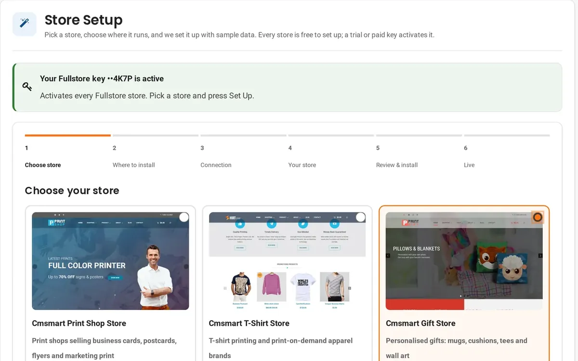Click the step 1 orange progress bar
The height and width of the screenshot is (361, 578).
[x=68, y=135]
